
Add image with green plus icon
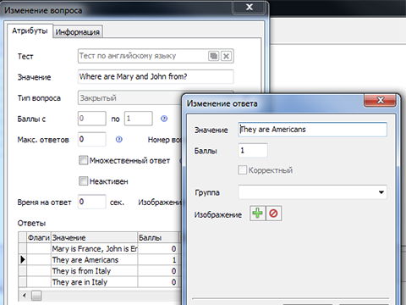click(x=257, y=213)
